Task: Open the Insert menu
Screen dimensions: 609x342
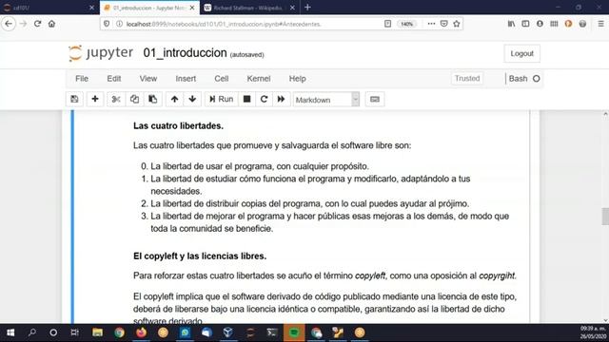Action: (186, 79)
